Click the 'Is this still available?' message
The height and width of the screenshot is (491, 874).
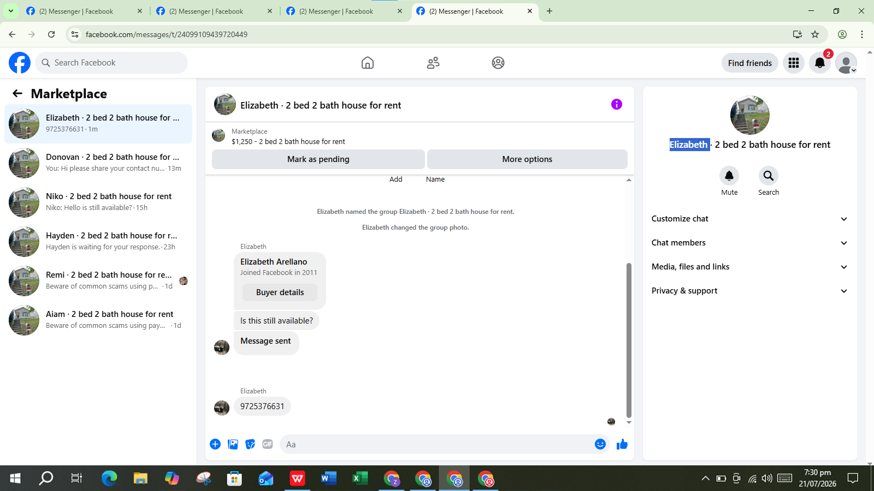tap(276, 321)
